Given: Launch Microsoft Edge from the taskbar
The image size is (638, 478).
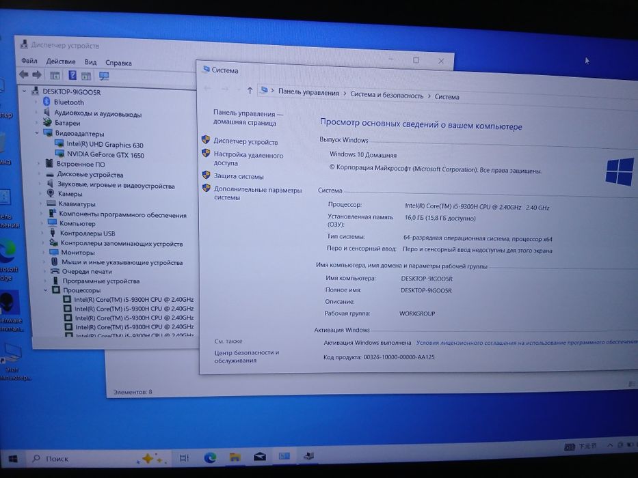Looking at the screenshot, I should [x=209, y=458].
